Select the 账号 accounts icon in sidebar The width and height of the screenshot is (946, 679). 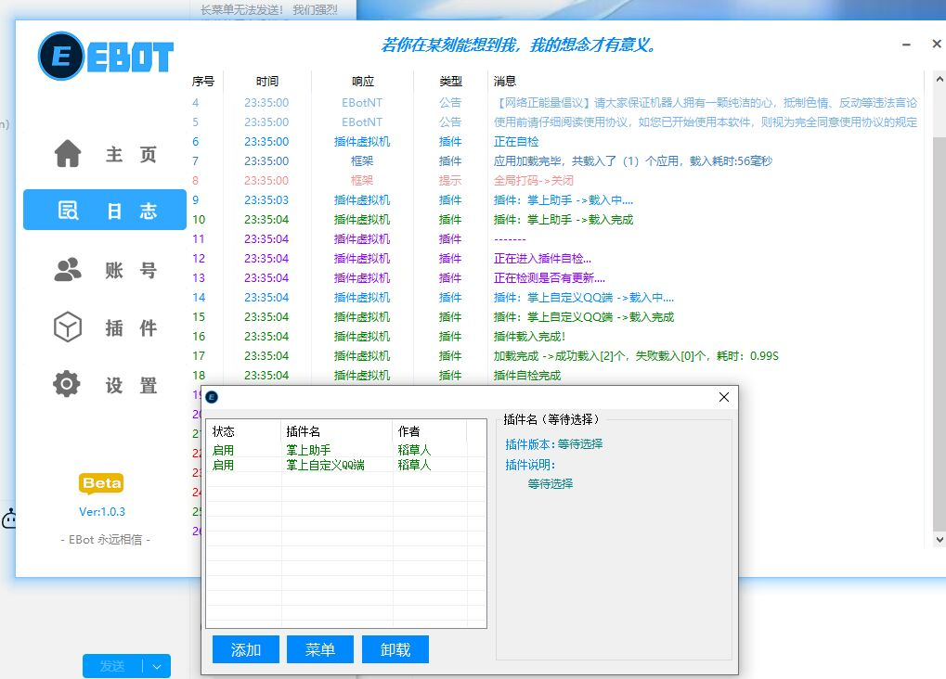pos(65,269)
